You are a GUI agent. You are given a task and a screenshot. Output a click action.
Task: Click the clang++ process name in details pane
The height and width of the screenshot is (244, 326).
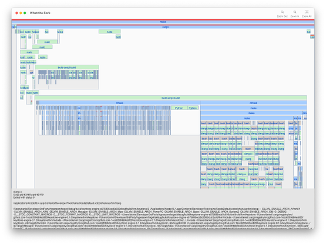point(18,192)
